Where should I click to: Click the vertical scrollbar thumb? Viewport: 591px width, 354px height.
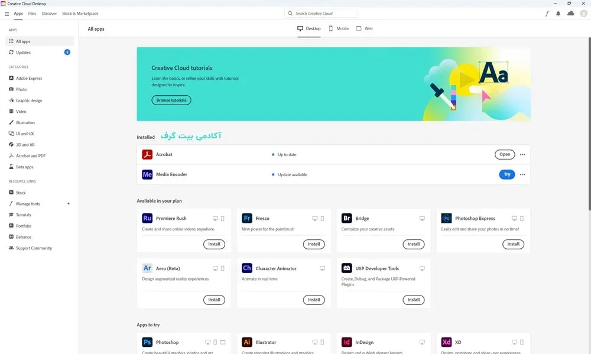pos(589,124)
